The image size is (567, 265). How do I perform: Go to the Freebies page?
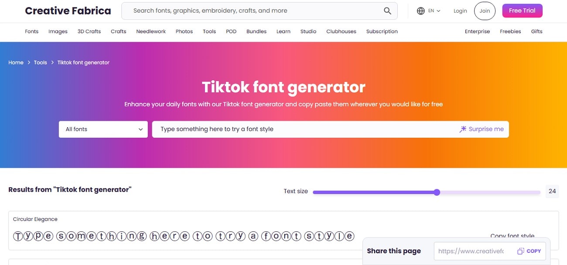[510, 31]
